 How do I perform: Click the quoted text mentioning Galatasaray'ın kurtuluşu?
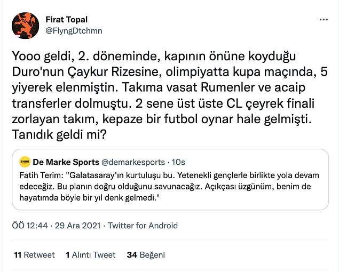pos(169,187)
